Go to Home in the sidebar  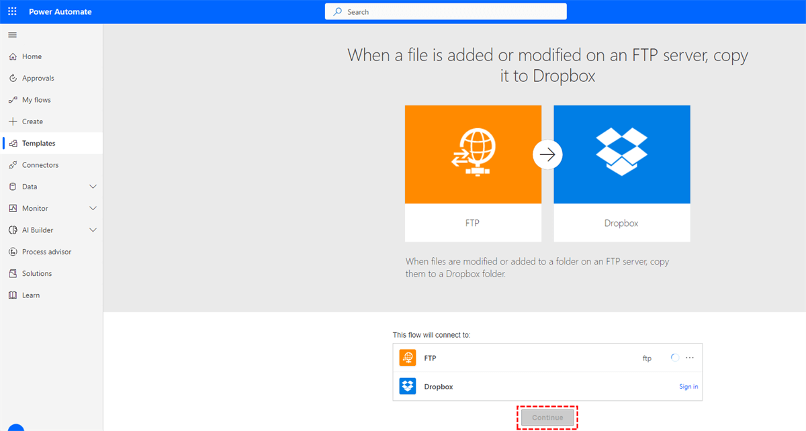coord(51,56)
